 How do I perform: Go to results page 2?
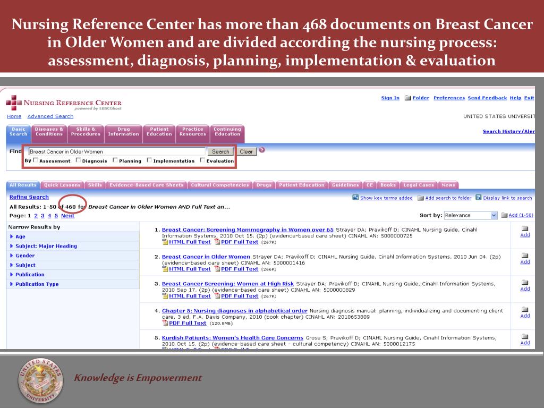(x=36, y=216)
